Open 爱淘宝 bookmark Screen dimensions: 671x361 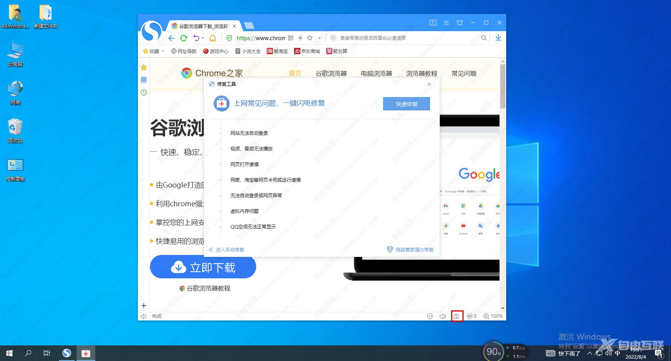pyautogui.click(x=277, y=51)
